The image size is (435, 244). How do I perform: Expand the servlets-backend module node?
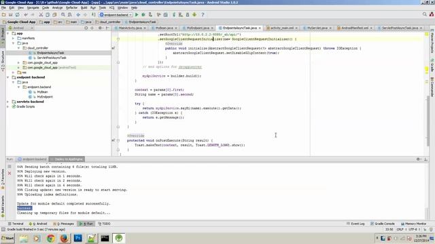[x=7, y=102]
